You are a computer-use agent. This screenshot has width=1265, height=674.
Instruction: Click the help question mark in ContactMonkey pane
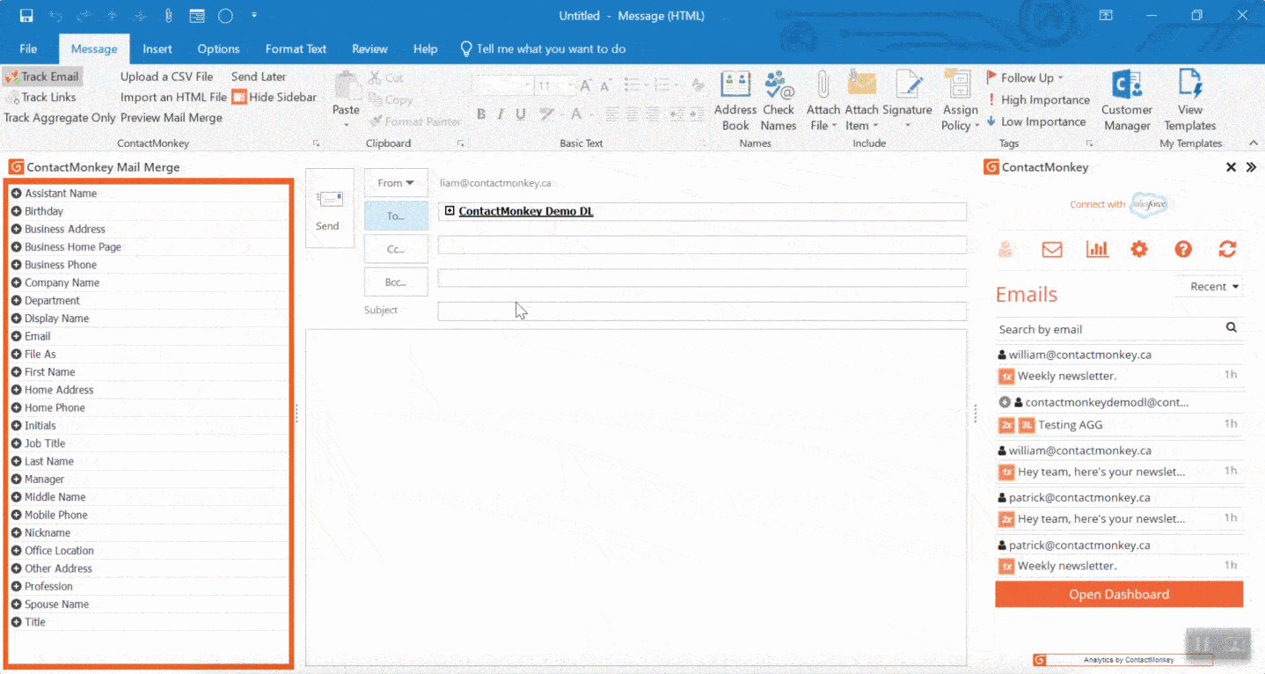(x=1183, y=249)
